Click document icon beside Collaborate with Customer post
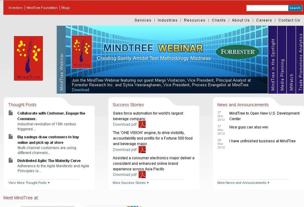This screenshot has width=304, height=207. coord(11,113)
